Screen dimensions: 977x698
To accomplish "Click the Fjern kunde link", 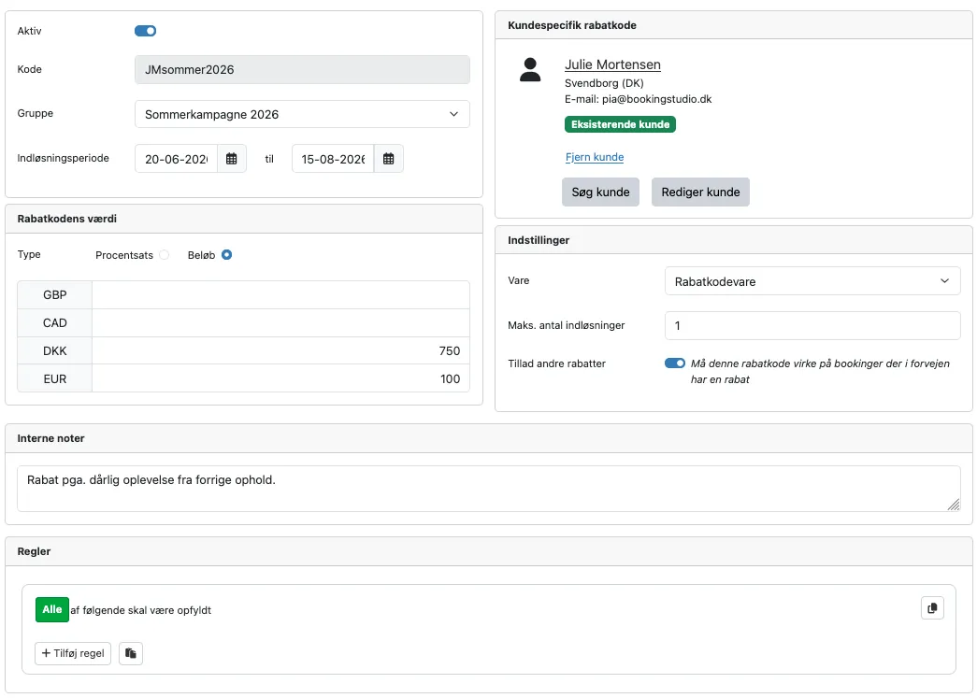I will (595, 157).
